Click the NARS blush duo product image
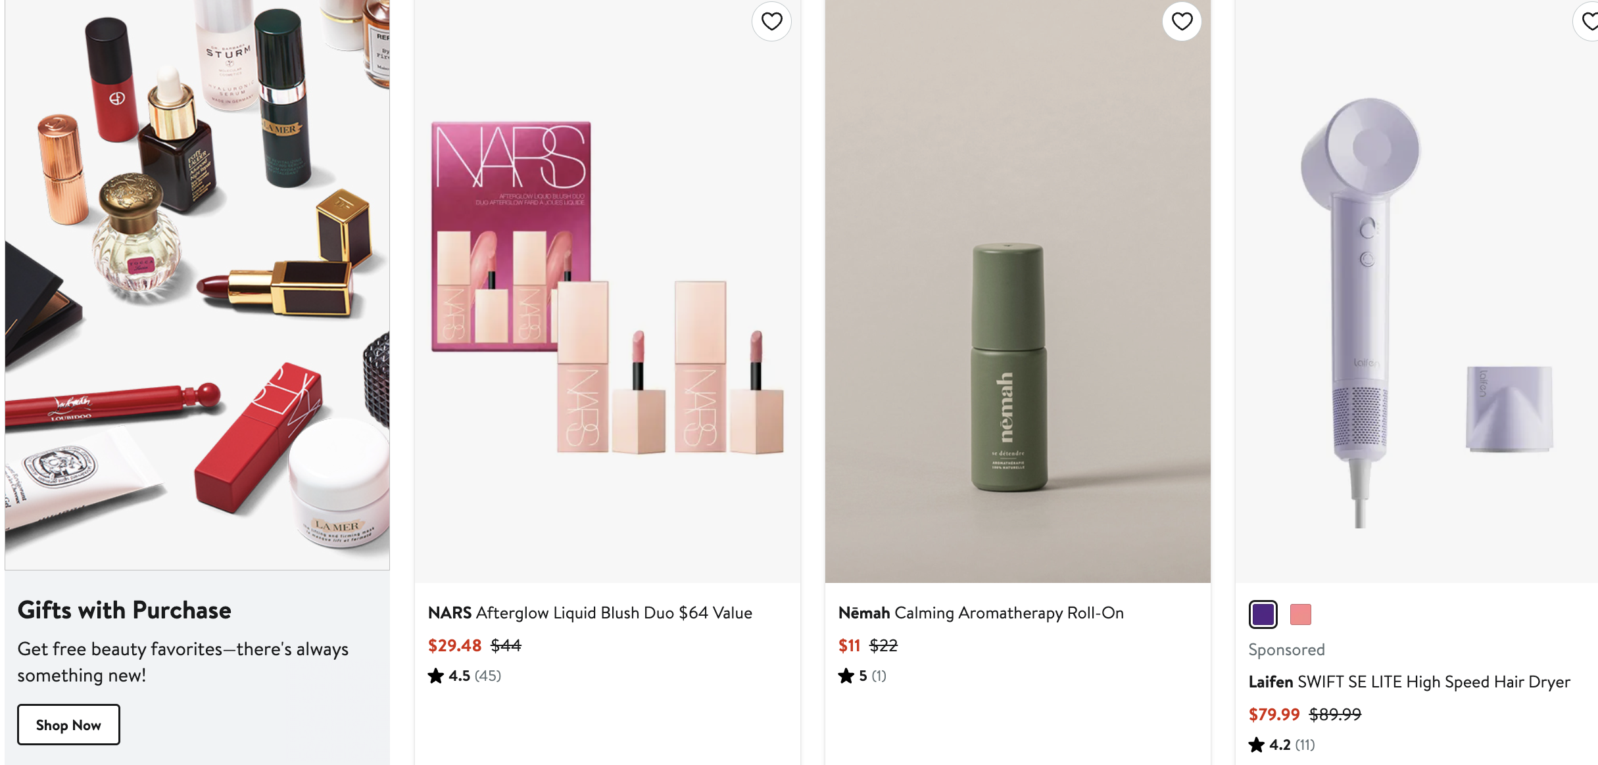Viewport: 1598px width, 765px height. click(607, 289)
